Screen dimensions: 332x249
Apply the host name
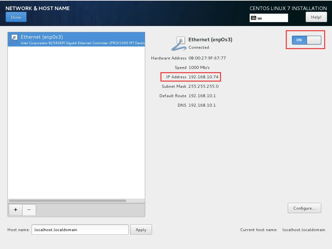pos(141,229)
